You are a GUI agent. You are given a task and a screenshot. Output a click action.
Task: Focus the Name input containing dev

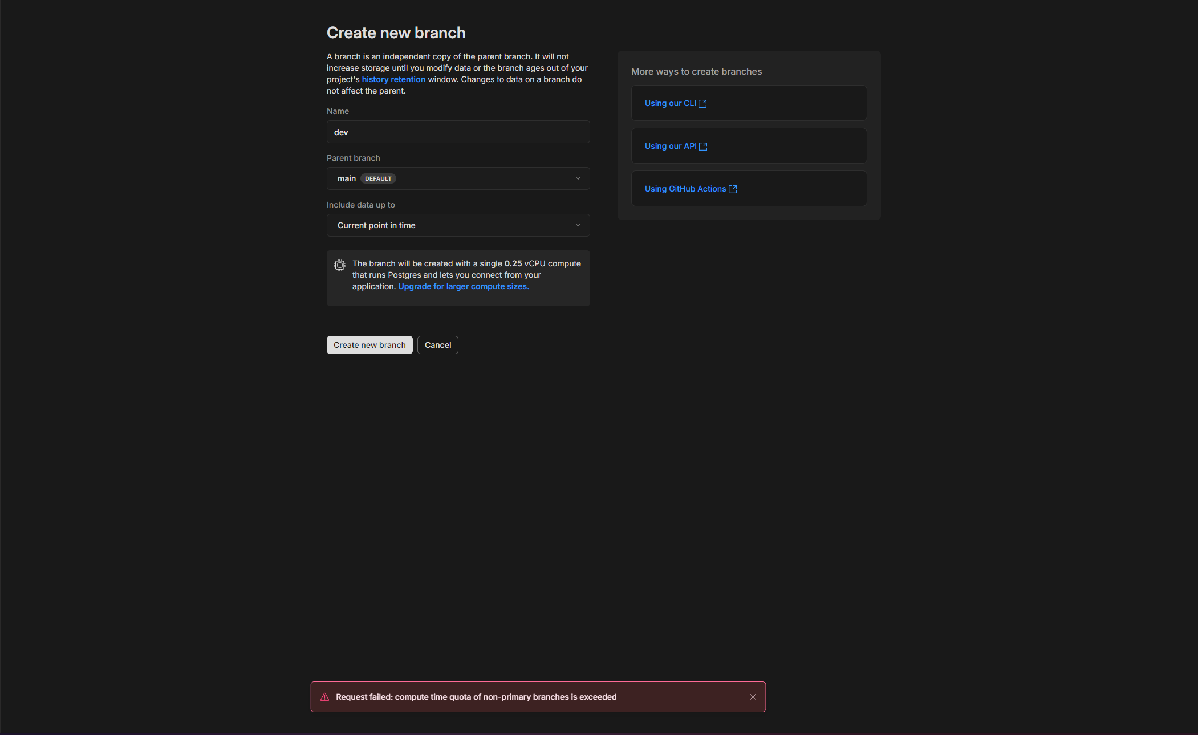click(458, 132)
